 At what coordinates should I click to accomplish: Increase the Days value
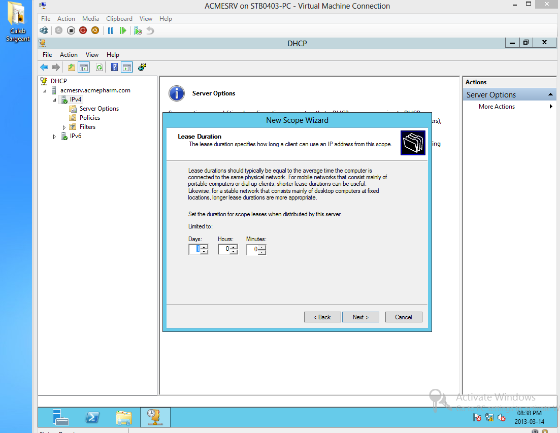[x=204, y=247]
